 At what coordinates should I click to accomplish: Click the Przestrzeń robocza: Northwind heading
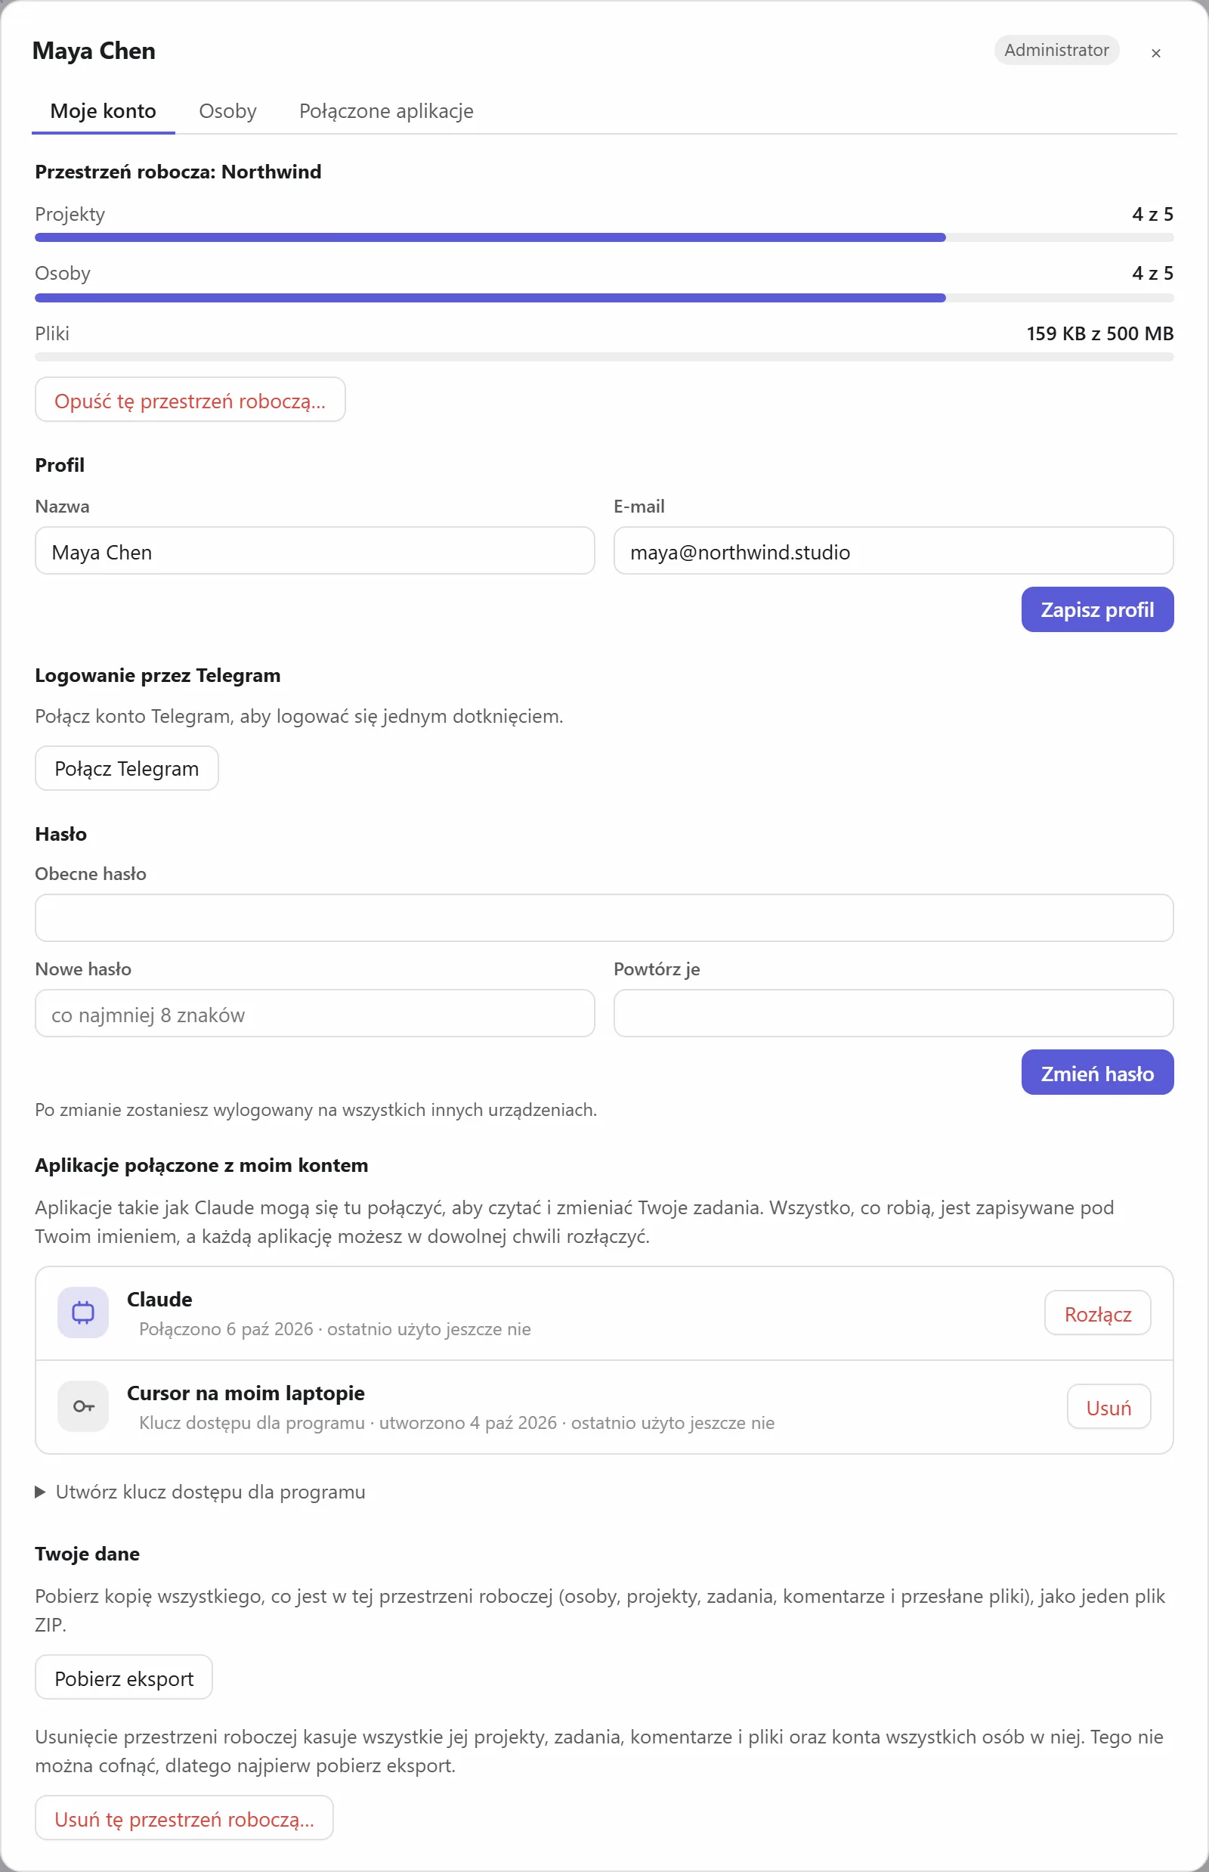coord(178,172)
